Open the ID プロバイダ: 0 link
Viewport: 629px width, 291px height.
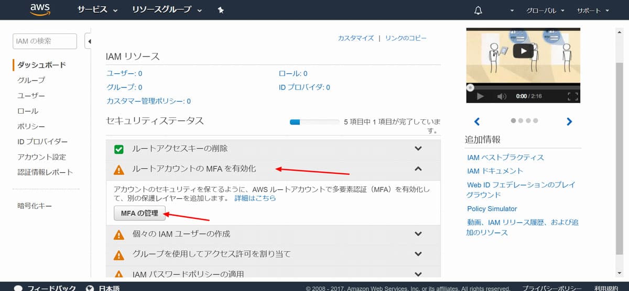305,87
